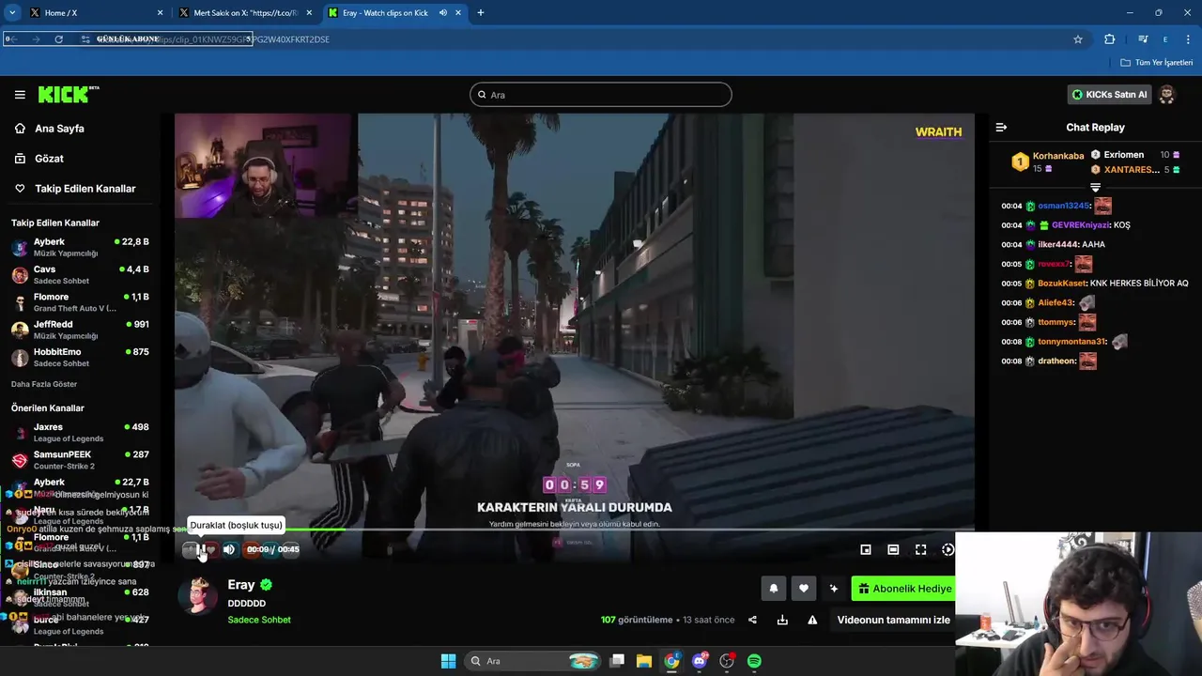
Task: Click username 'osman13245' in chat
Action: pos(1063,206)
